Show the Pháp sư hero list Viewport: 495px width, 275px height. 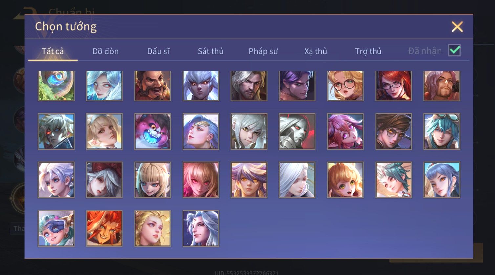pyautogui.click(x=263, y=51)
